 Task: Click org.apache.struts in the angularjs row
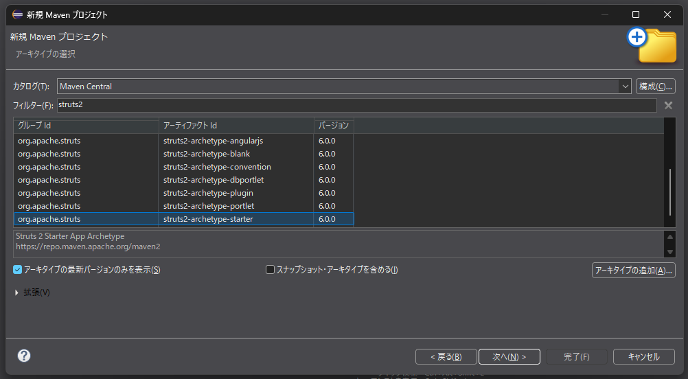click(49, 141)
